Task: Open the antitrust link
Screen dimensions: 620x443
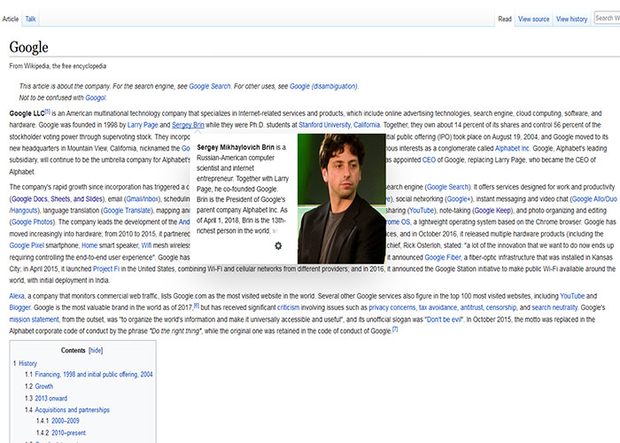Action: tap(471, 307)
